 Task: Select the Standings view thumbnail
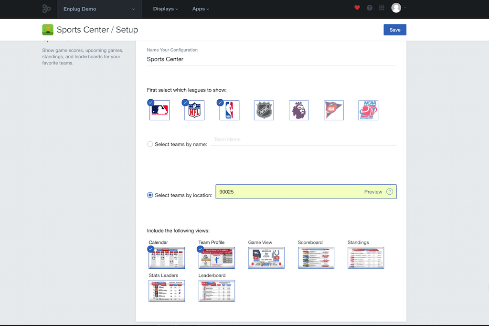pyautogui.click(x=366, y=258)
